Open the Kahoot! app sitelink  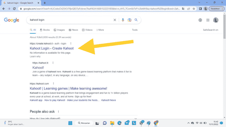point(36,100)
